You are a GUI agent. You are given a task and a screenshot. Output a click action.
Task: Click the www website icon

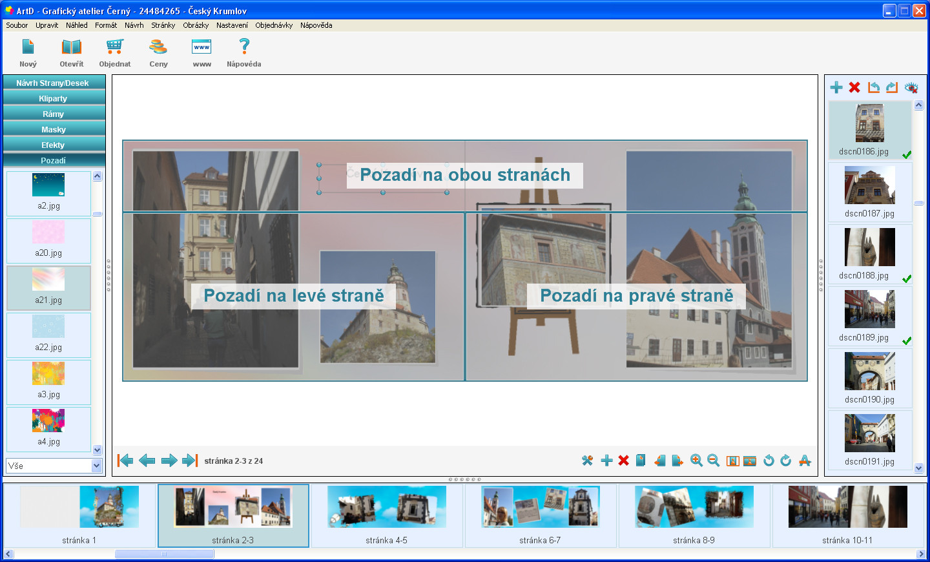(x=201, y=47)
